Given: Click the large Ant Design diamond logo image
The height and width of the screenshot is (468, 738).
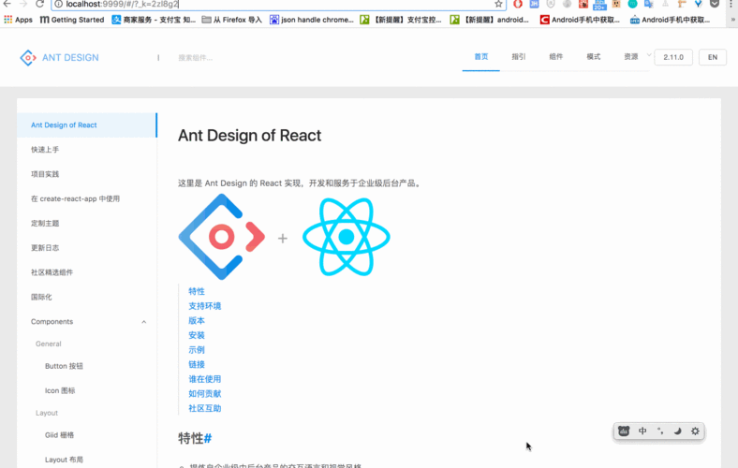Looking at the screenshot, I should click(x=222, y=237).
